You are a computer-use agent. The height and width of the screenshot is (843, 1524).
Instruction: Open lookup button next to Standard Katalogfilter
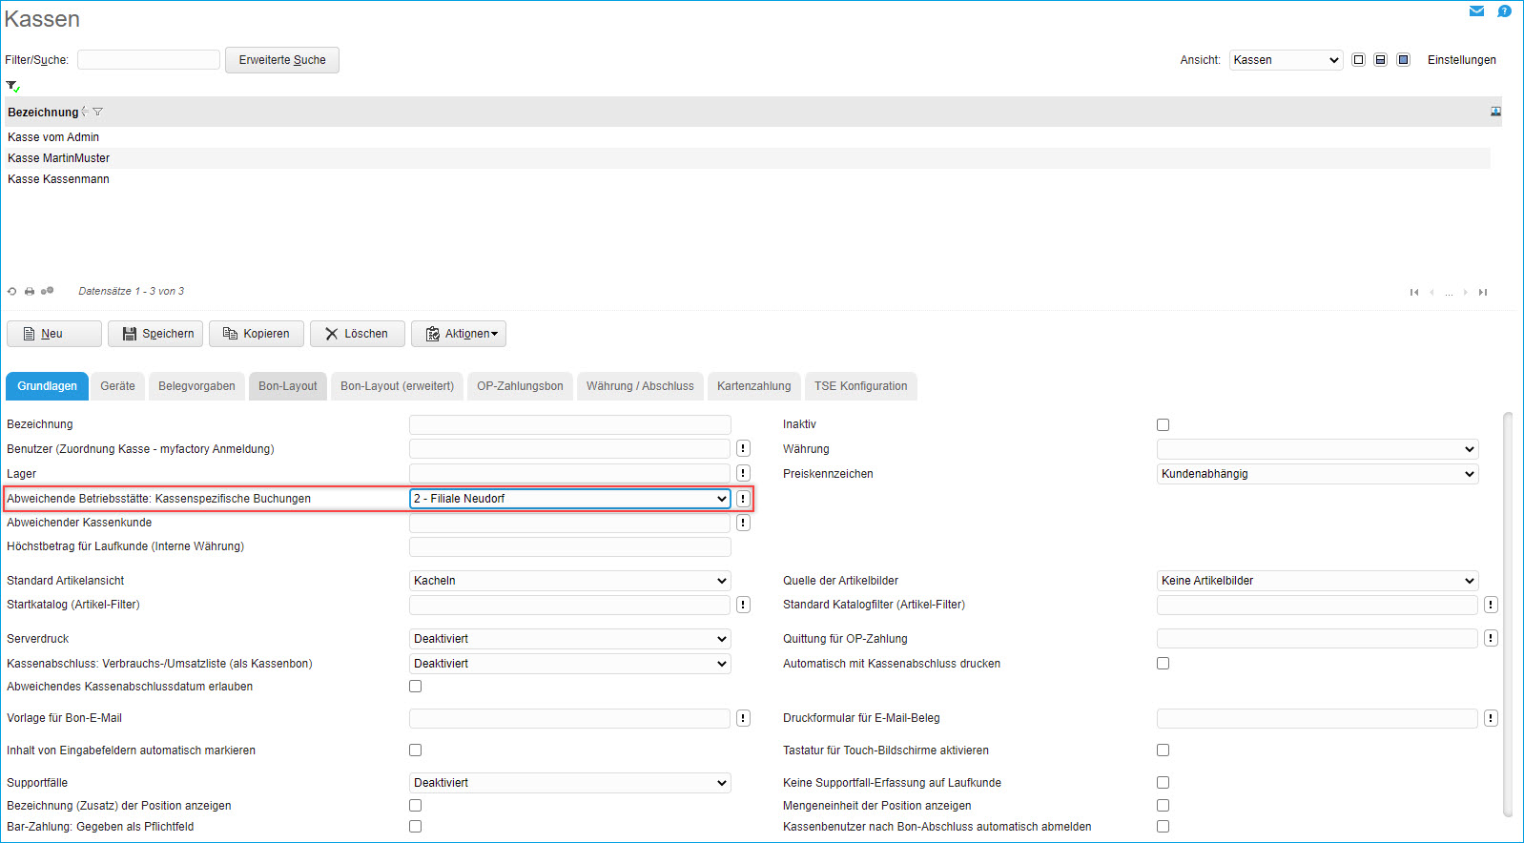pyautogui.click(x=1491, y=605)
